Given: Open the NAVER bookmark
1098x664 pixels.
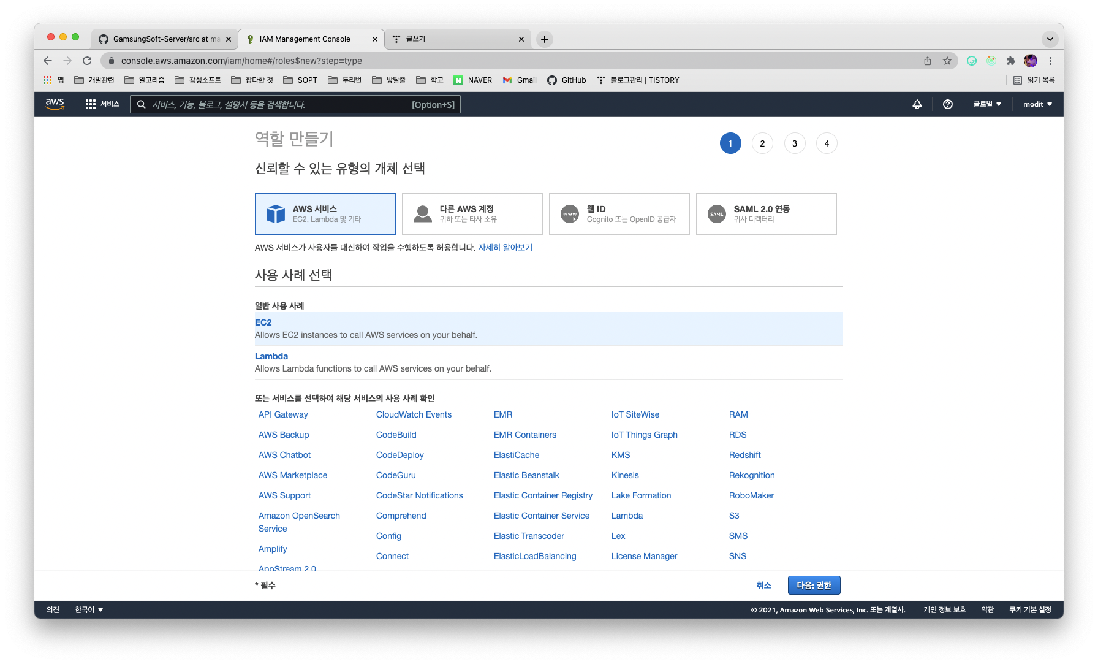Looking at the screenshot, I should (472, 80).
